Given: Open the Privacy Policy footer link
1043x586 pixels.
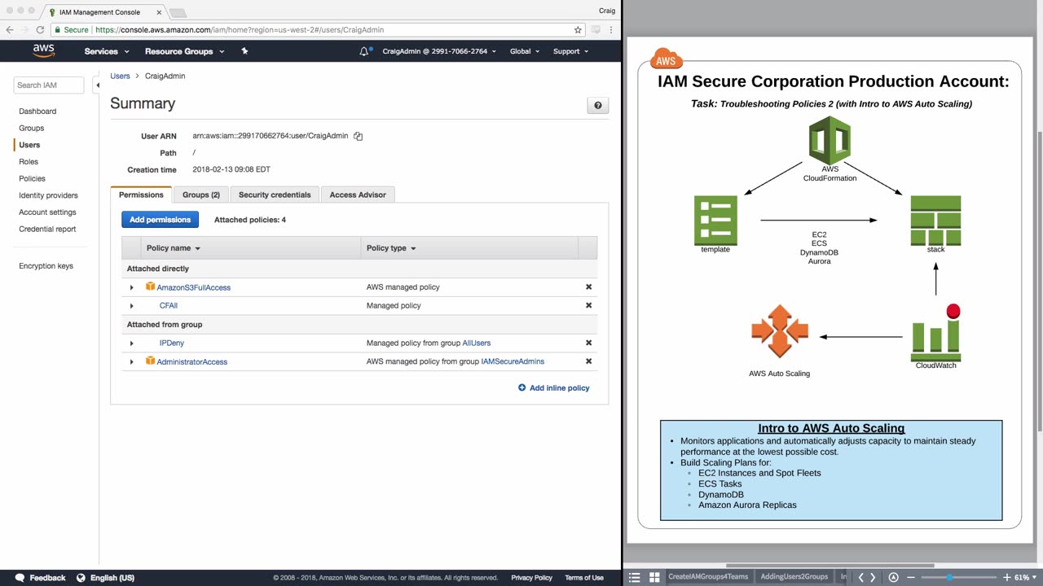Looking at the screenshot, I should point(531,578).
